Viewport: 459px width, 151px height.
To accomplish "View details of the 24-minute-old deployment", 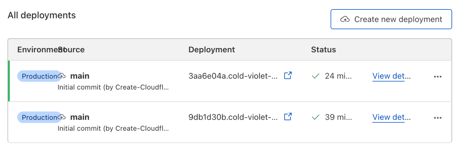I will (391, 76).
